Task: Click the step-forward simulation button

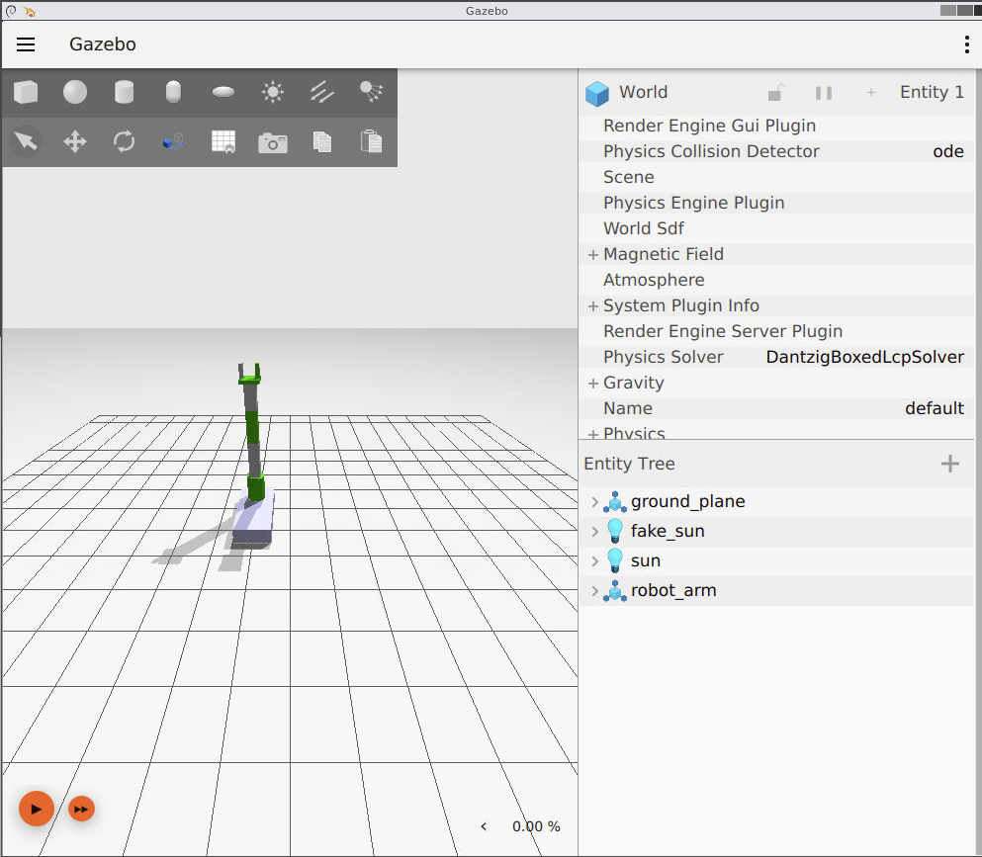Action: pyautogui.click(x=81, y=809)
